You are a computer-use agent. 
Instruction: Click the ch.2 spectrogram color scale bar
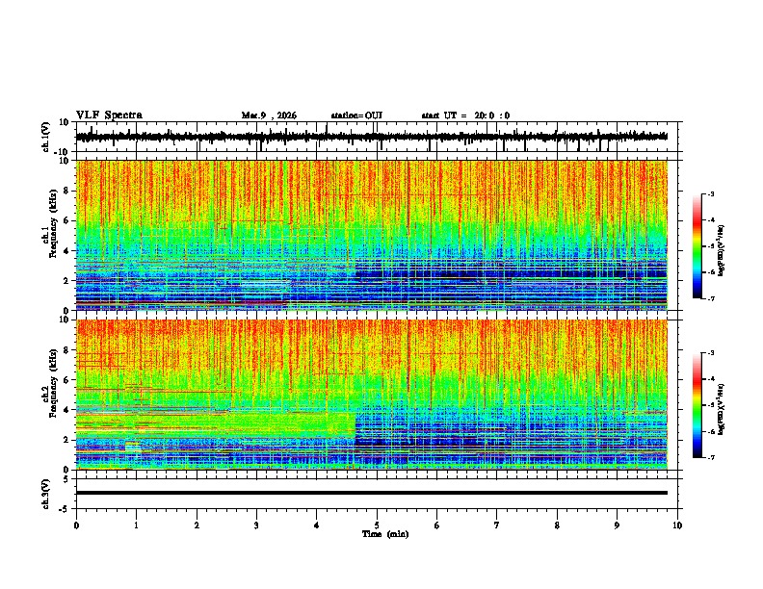pyautogui.click(x=697, y=405)
